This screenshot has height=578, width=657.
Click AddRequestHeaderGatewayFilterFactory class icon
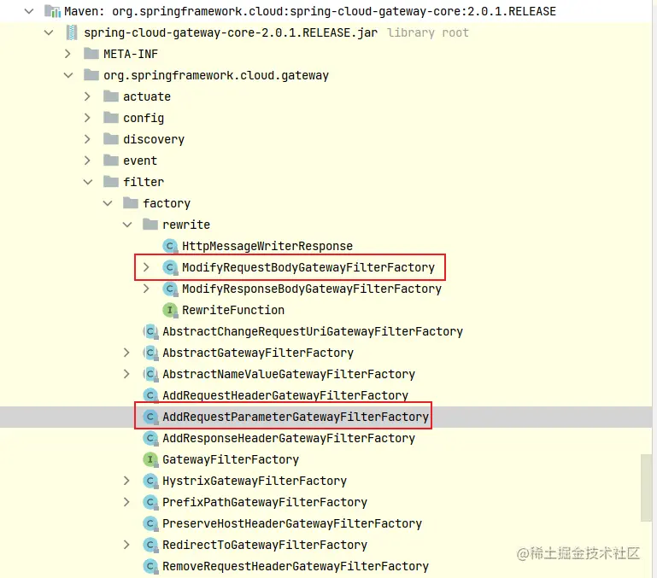150,395
